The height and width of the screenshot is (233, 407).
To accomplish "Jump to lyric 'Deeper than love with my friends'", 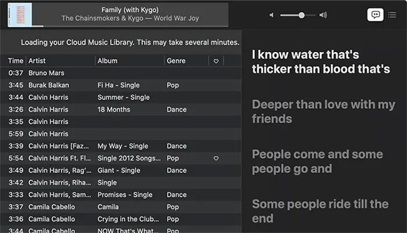I will (x=324, y=111).
